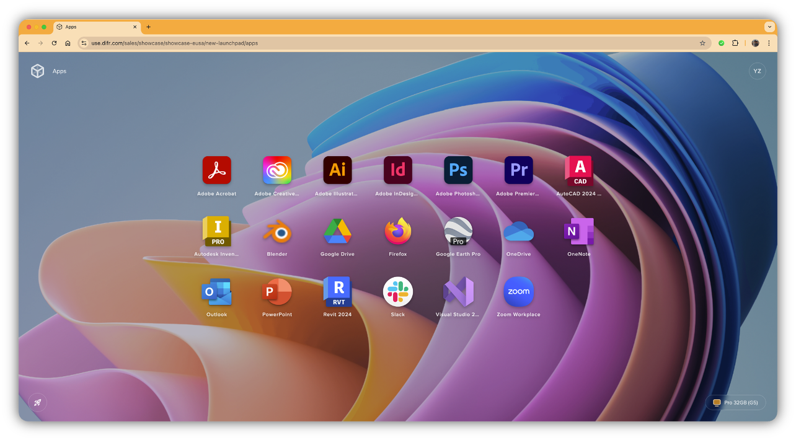The width and height of the screenshot is (796, 440).
Task: Go to browser home page button
Action: click(68, 43)
